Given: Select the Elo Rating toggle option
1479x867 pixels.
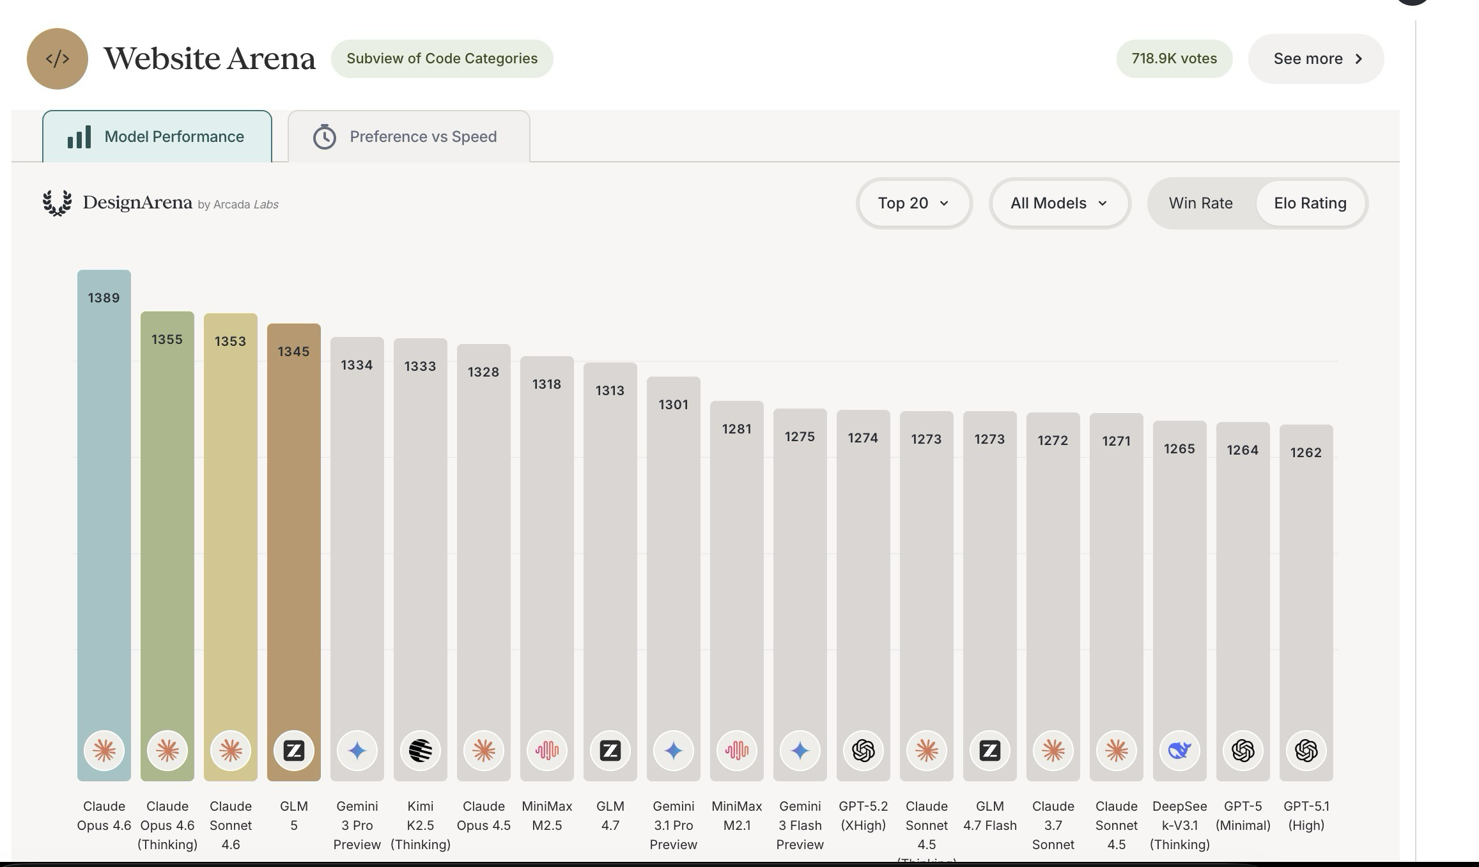Looking at the screenshot, I should [1310, 203].
